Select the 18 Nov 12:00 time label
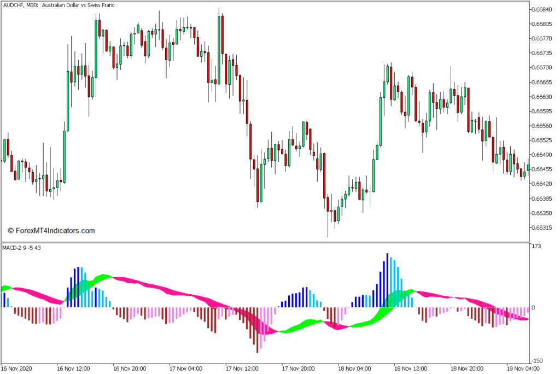 [411, 369]
